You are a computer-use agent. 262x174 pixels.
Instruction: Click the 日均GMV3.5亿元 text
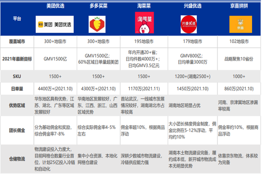(144, 66)
